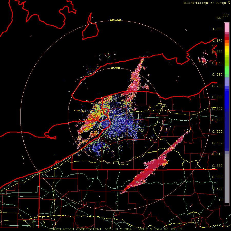Viewport: 231px width, 231px height.
Task: Pick the light pink segment of color bar
Action: 227,27
